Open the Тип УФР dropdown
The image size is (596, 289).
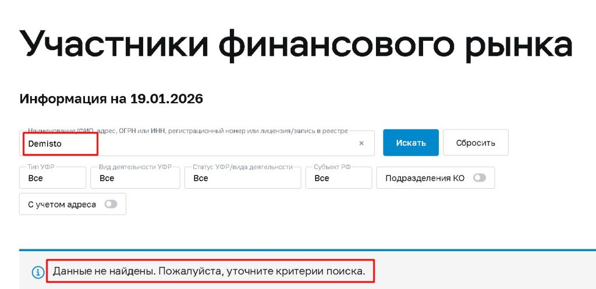[x=52, y=178]
